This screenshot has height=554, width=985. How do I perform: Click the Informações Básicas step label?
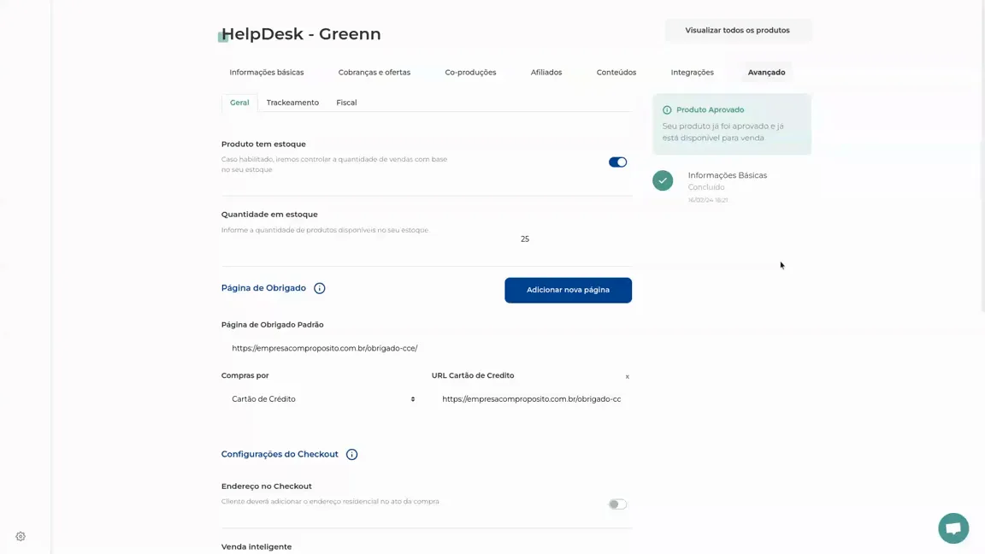click(x=728, y=175)
